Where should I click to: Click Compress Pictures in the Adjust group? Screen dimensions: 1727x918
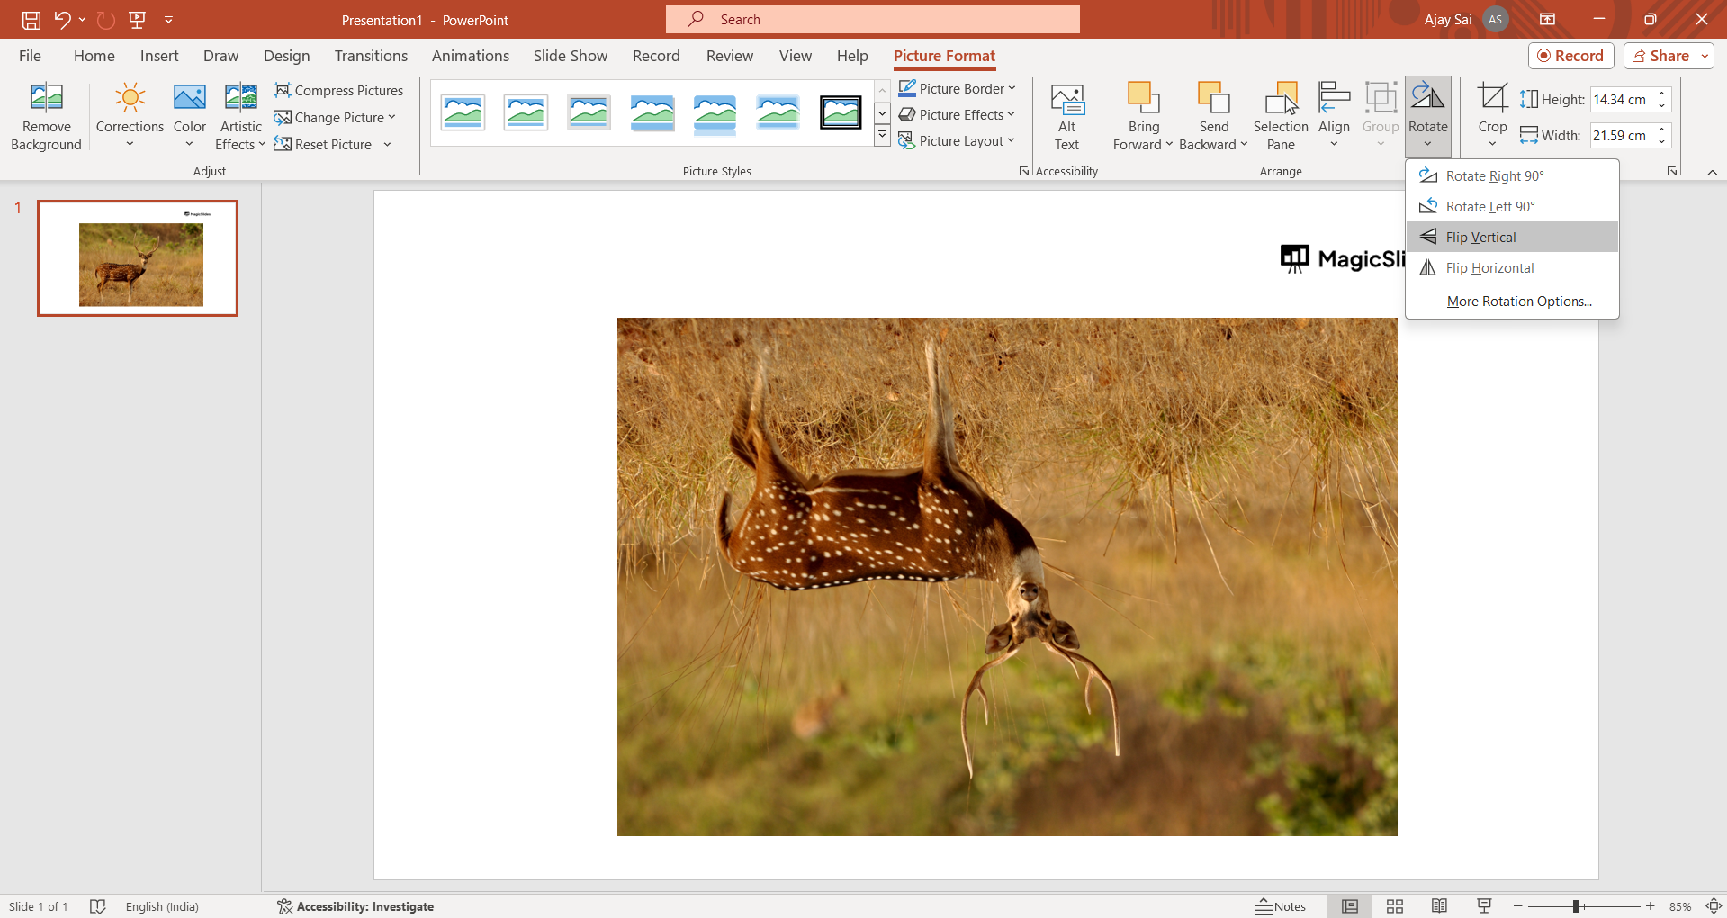(338, 90)
